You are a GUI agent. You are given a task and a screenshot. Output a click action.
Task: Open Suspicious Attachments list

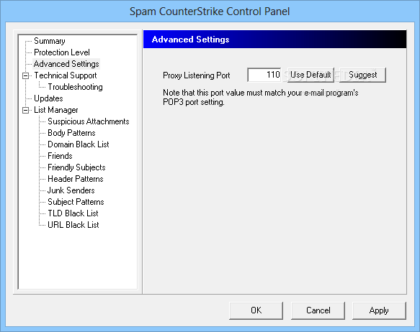89,121
